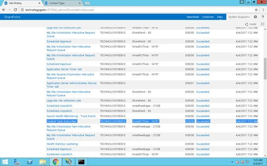Image resolution: width=267 pixels, height=166 pixels.
Task: Click Succeeded for Search Health Monitoring row
Action: click(x=203, y=116)
